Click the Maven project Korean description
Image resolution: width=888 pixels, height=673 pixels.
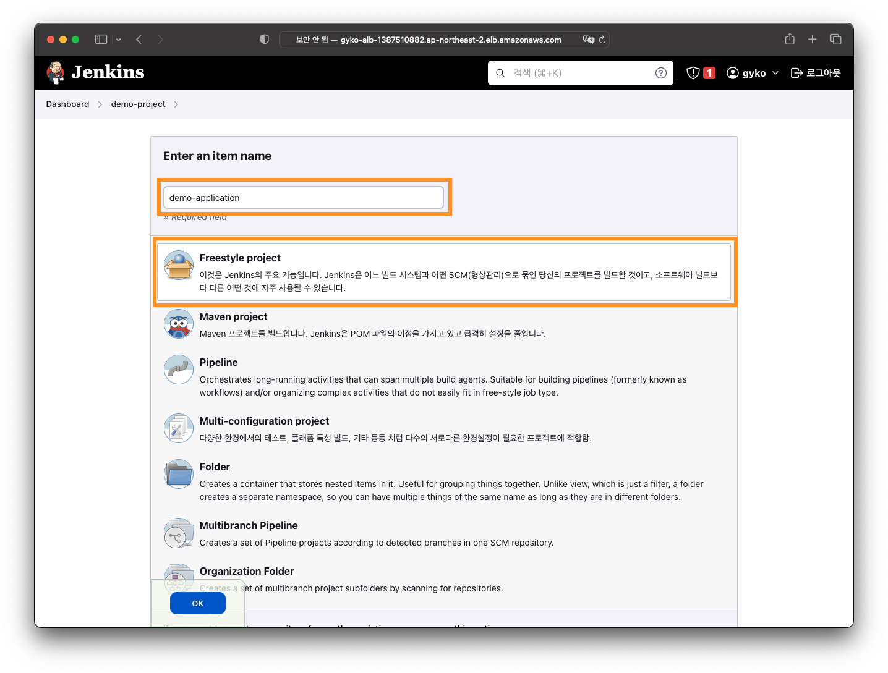coord(372,334)
